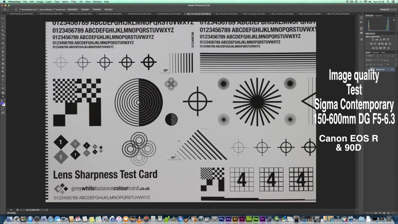398x224 pixels.
Task: Open the Trash in the Dock
Action: (x=389, y=219)
